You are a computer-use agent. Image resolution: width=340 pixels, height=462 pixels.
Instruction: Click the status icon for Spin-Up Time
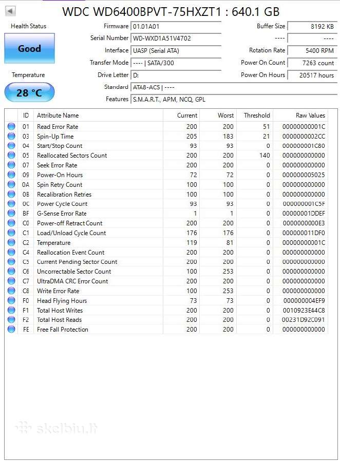pyautogui.click(x=11, y=136)
